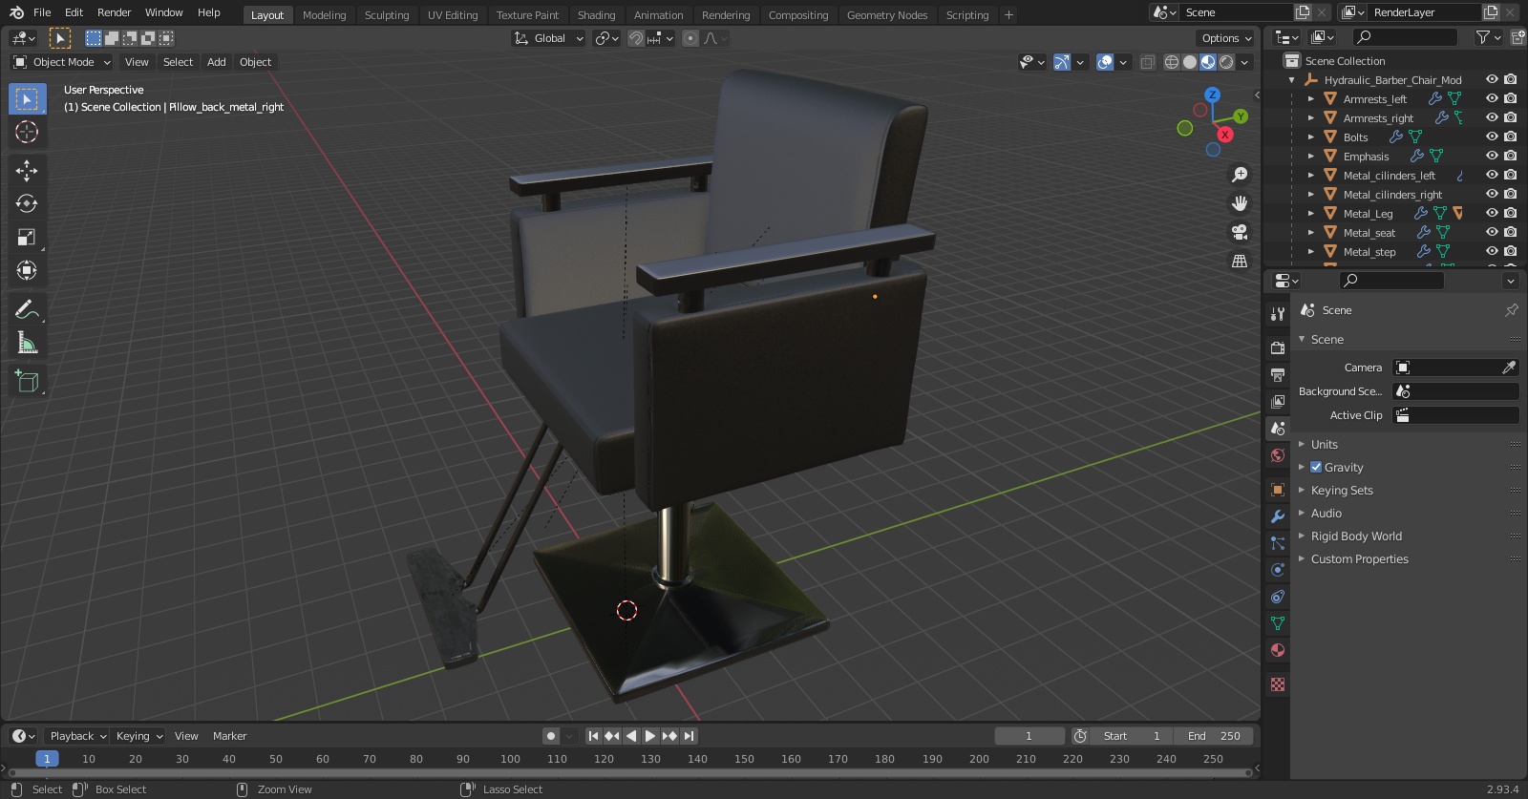The image size is (1528, 799).
Task: Expand Keying Sets panel
Action: tap(1342, 491)
